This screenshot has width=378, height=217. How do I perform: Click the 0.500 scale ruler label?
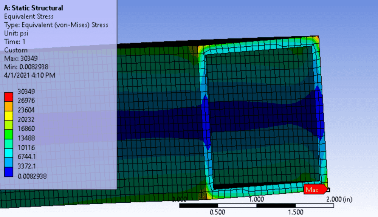pos(218,212)
